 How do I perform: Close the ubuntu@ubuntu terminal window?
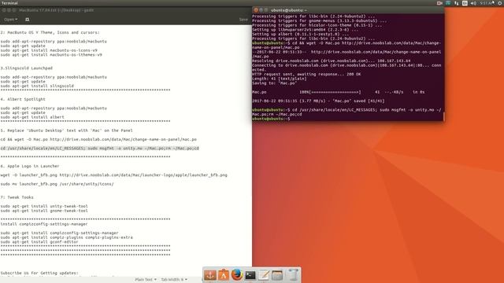256,10
